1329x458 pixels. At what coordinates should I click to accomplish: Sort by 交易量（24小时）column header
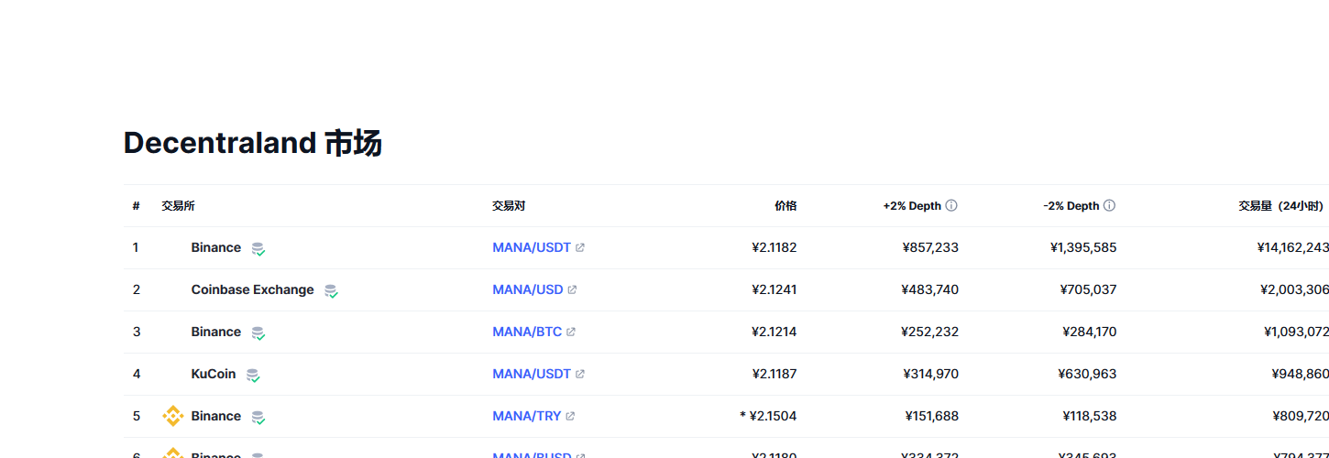pos(1280,206)
